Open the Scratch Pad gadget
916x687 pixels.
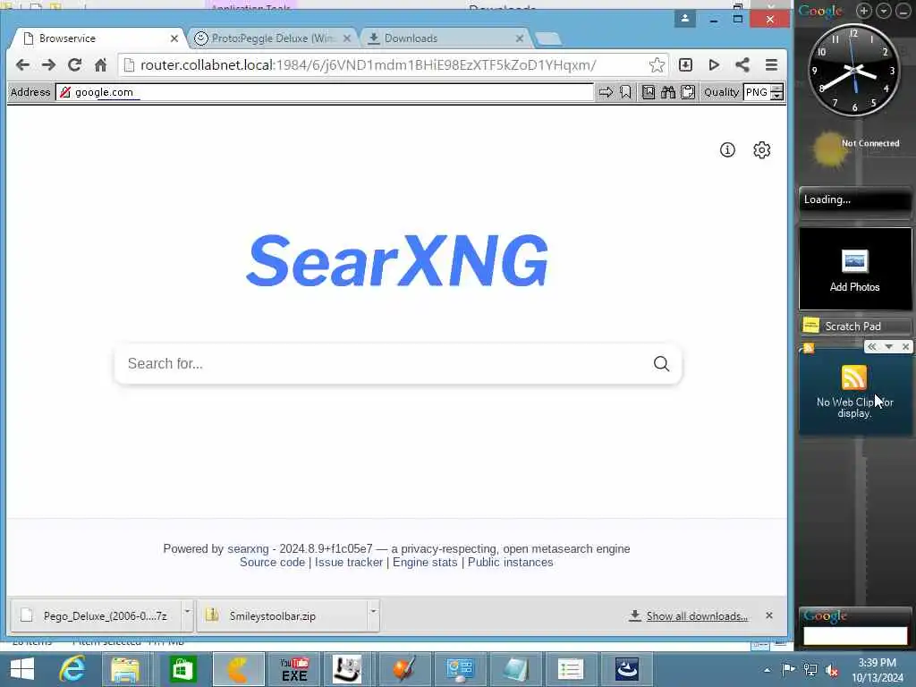click(x=854, y=326)
